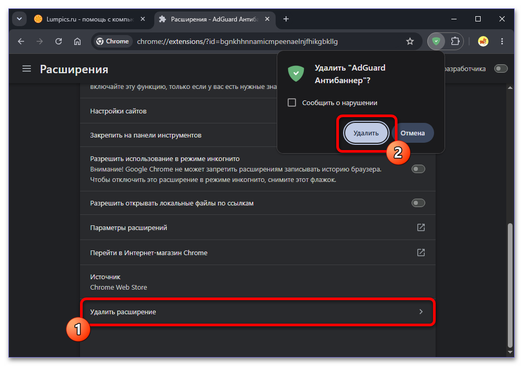Open Chrome's three-dot menu
523x366 pixels.
point(502,41)
